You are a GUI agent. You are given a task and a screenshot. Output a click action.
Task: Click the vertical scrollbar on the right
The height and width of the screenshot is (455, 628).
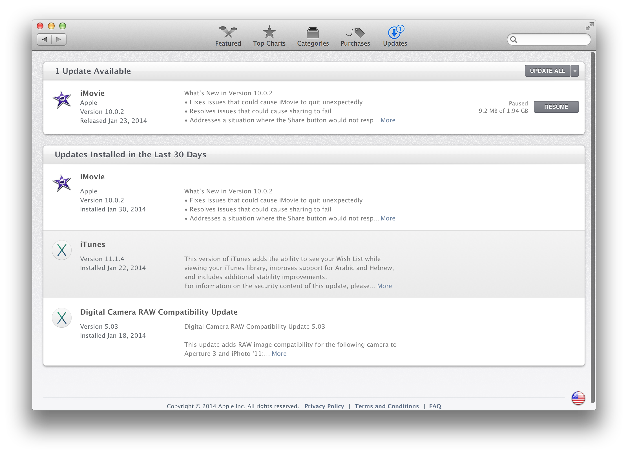[593, 227]
